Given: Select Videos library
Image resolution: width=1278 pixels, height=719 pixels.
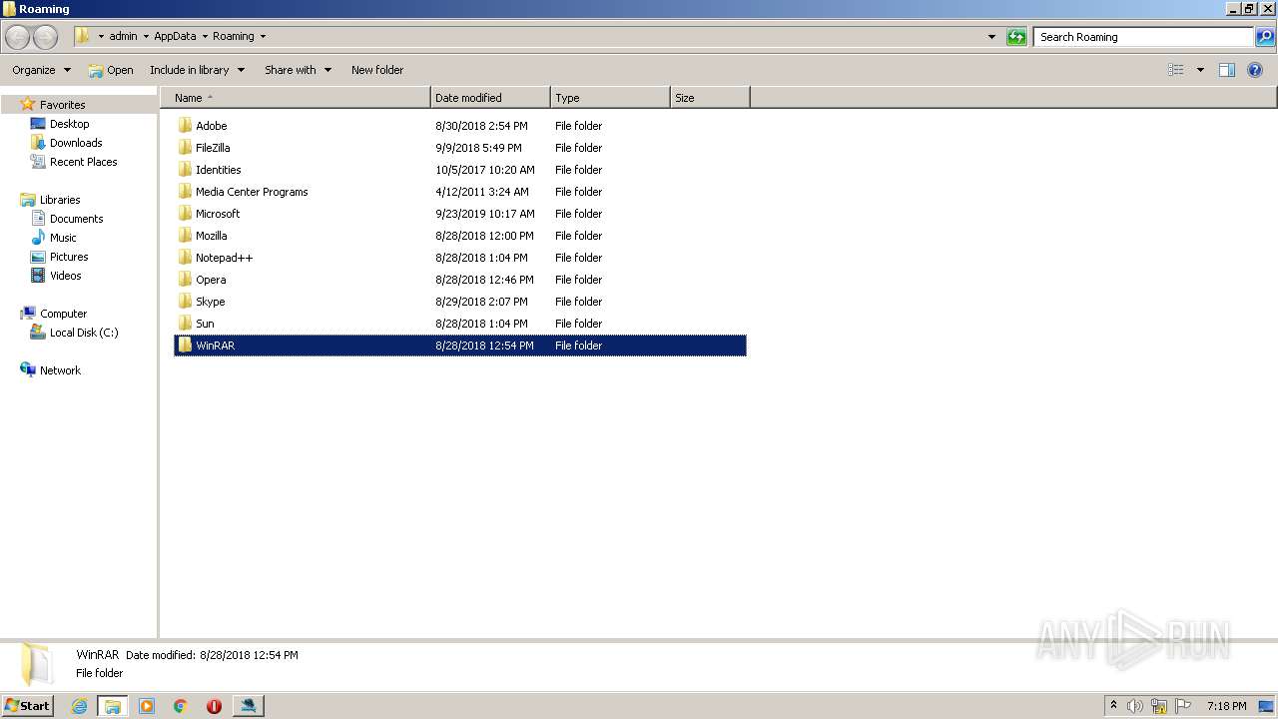Looking at the screenshot, I should [x=66, y=276].
